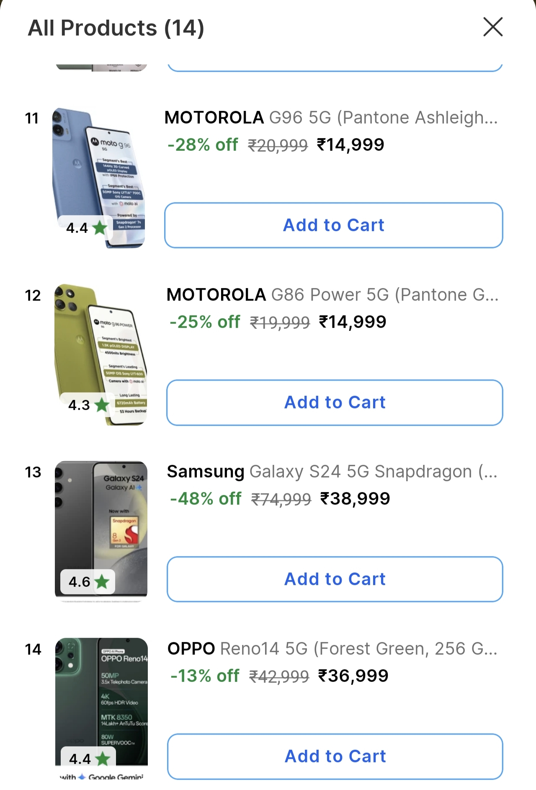536x790 pixels.
Task: Add Motorola G96 5G to cart
Action: click(x=333, y=225)
